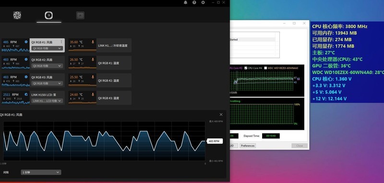Image resolution: width=384 pixels, height=183 pixels.
Task: Open the iCUE settings gear
Action: (x=203, y=2)
